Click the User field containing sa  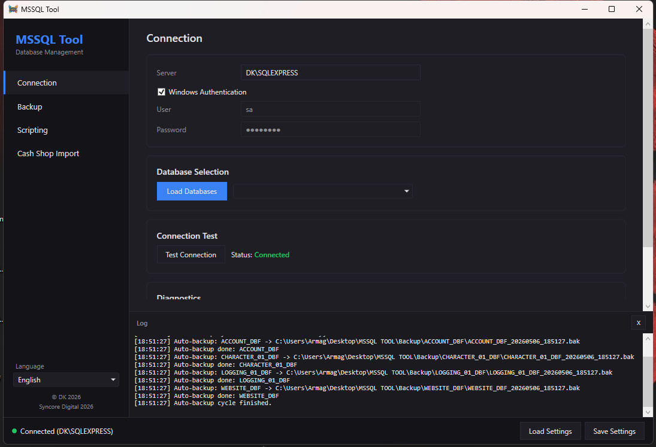tap(331, 110)
